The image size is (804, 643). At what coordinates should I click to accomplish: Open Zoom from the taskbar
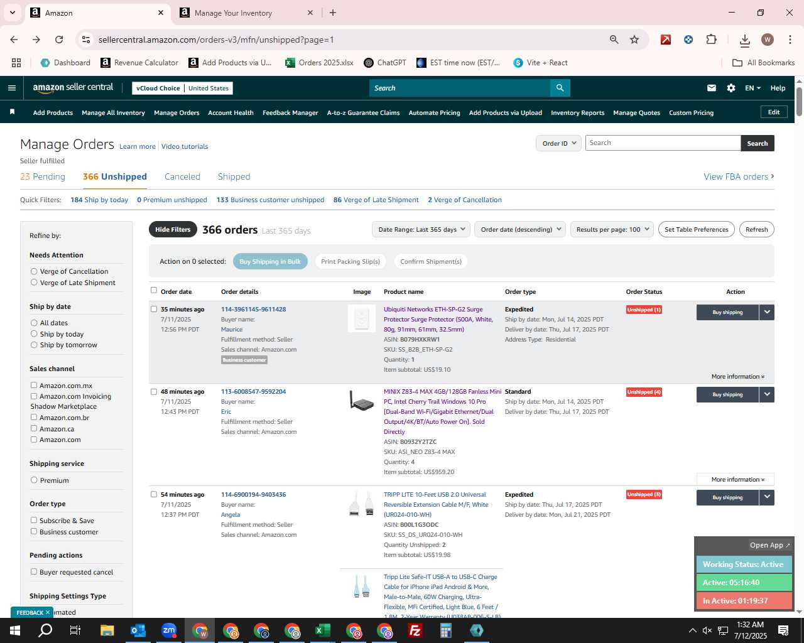pos(169,630)
